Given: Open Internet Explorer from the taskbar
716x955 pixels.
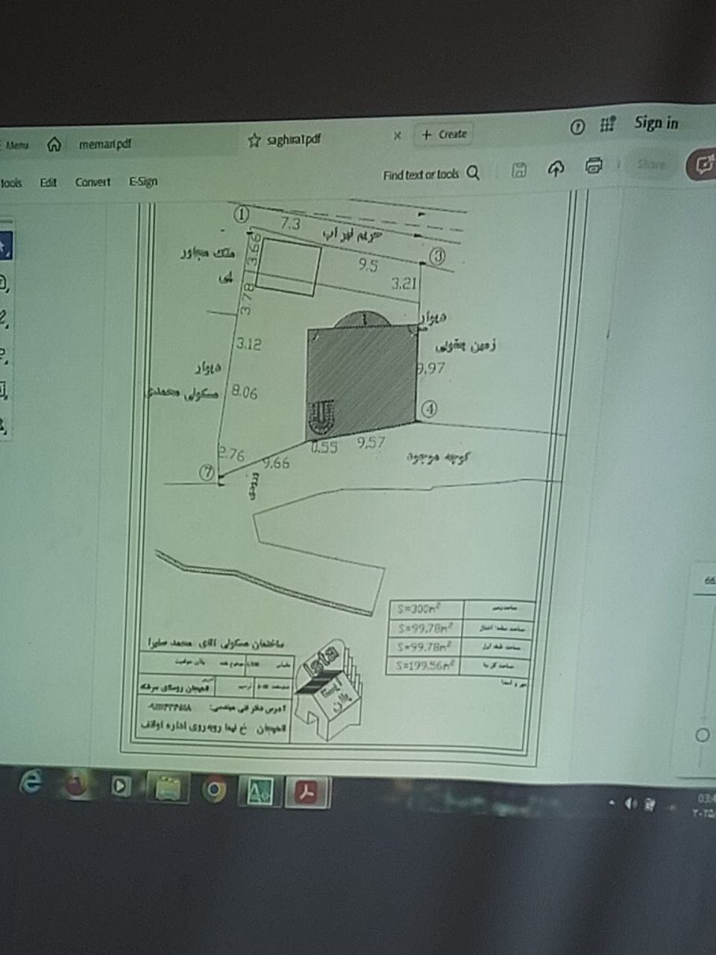Looking at the screenshot, I should (x=31, y=781).
